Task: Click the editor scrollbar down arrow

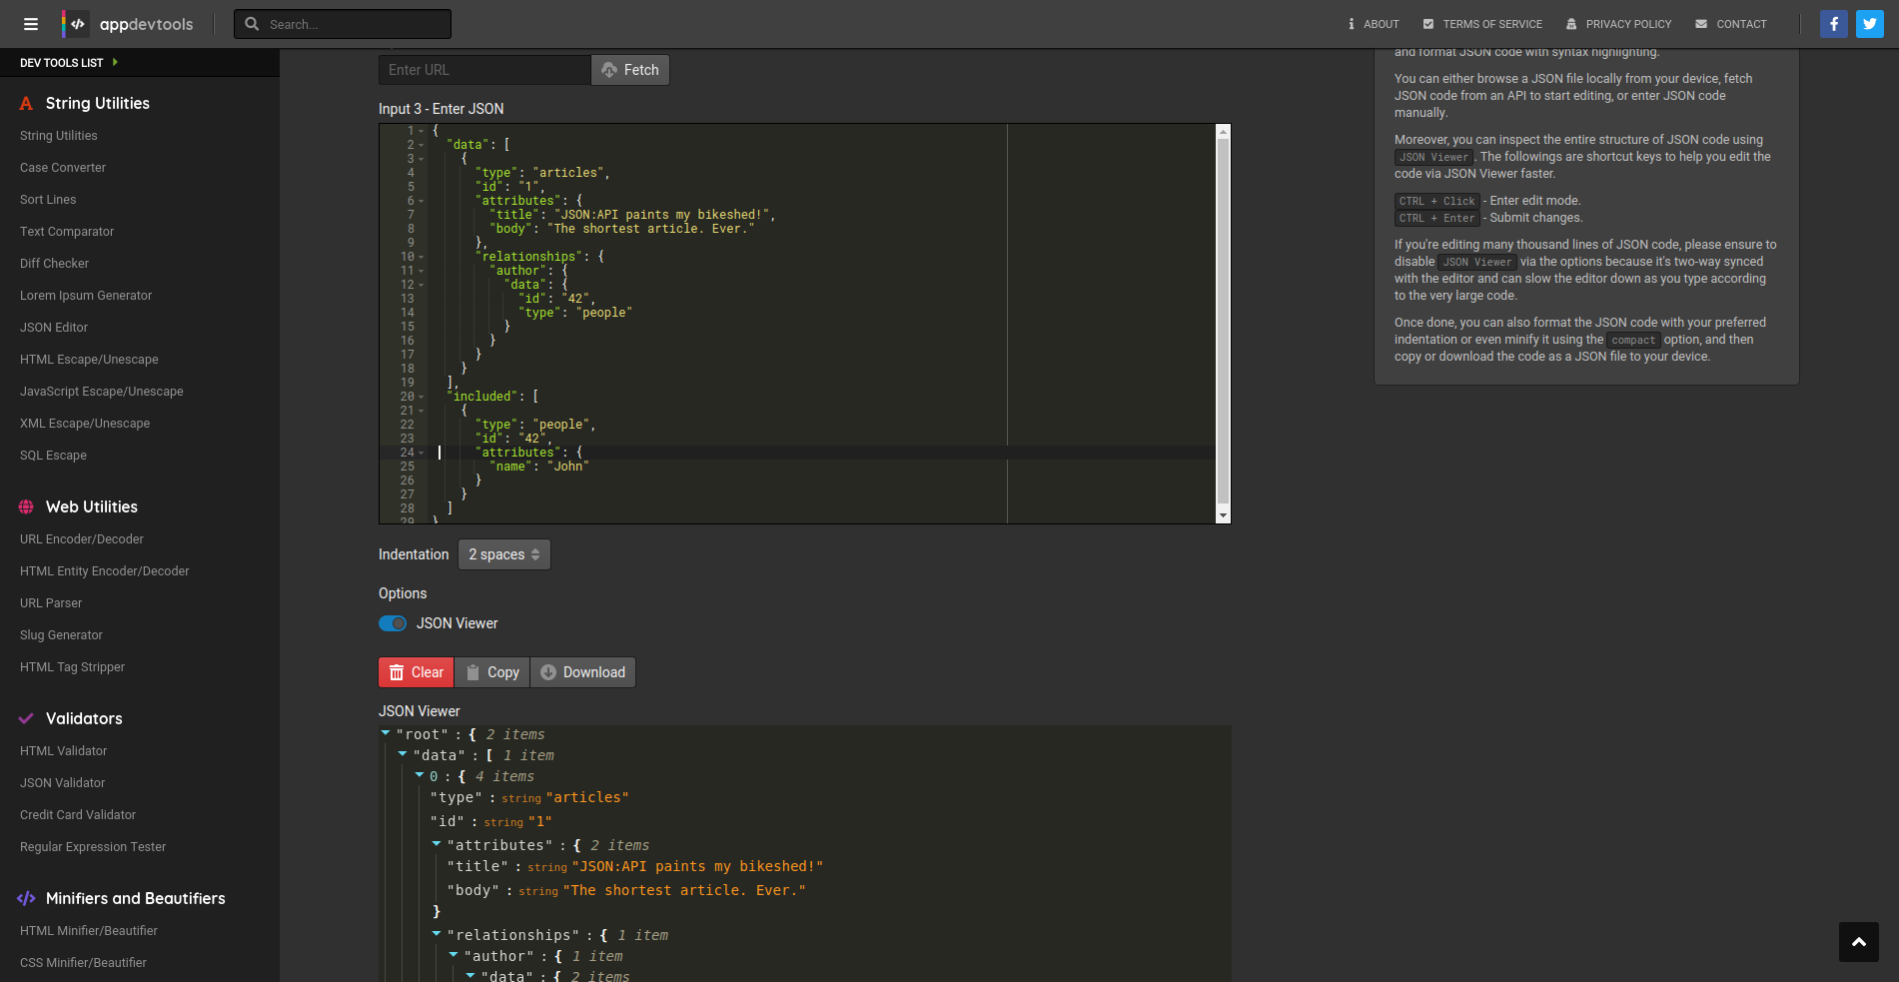Action: tap(1223, 515)
